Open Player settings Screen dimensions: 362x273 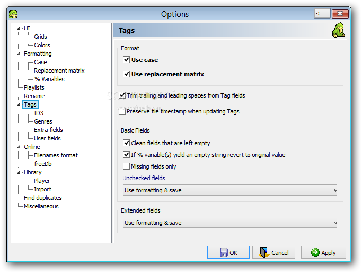(x=42, y=181)
